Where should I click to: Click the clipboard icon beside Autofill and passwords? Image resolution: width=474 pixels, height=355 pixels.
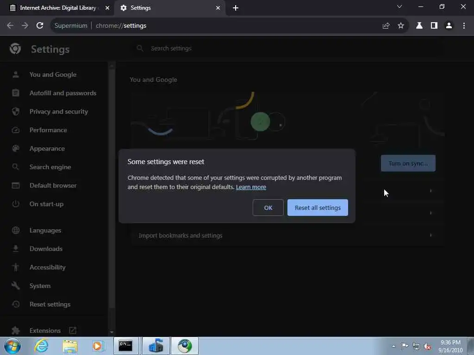[x=16, y=93]
